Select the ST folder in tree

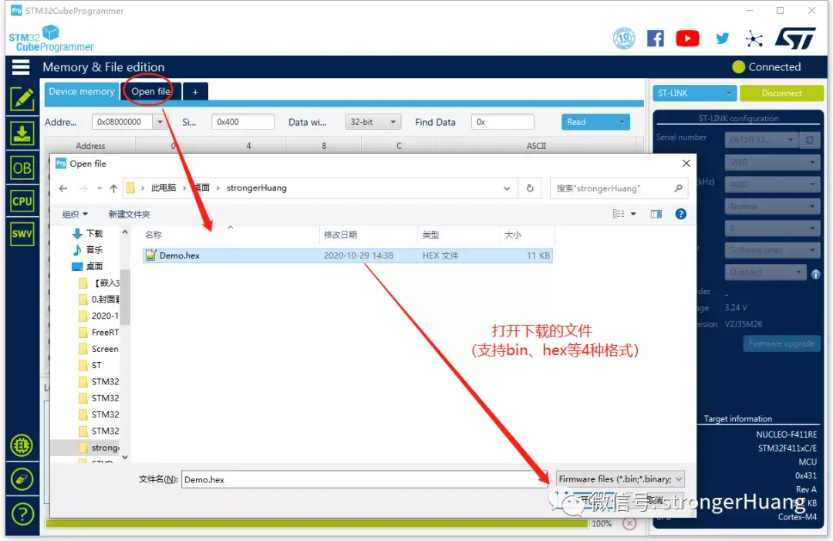(90, 365)
